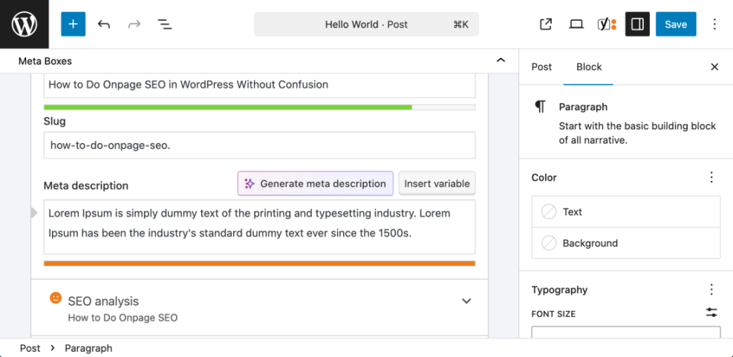This screenshot has height=357, width=733.
Task: Click the Slug input field
Action: (x=259, y=145)
